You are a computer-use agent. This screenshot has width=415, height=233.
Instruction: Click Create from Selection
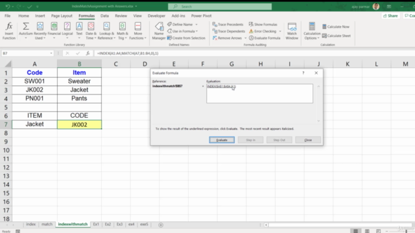tap(186, 38)
